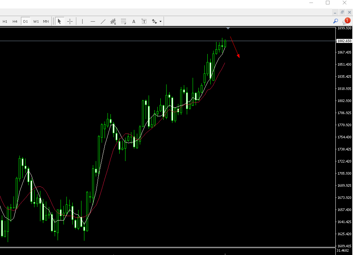Open the symbol search magnifier
The width and height of the screenshot is (353, 255).
[x=335, y=21]
